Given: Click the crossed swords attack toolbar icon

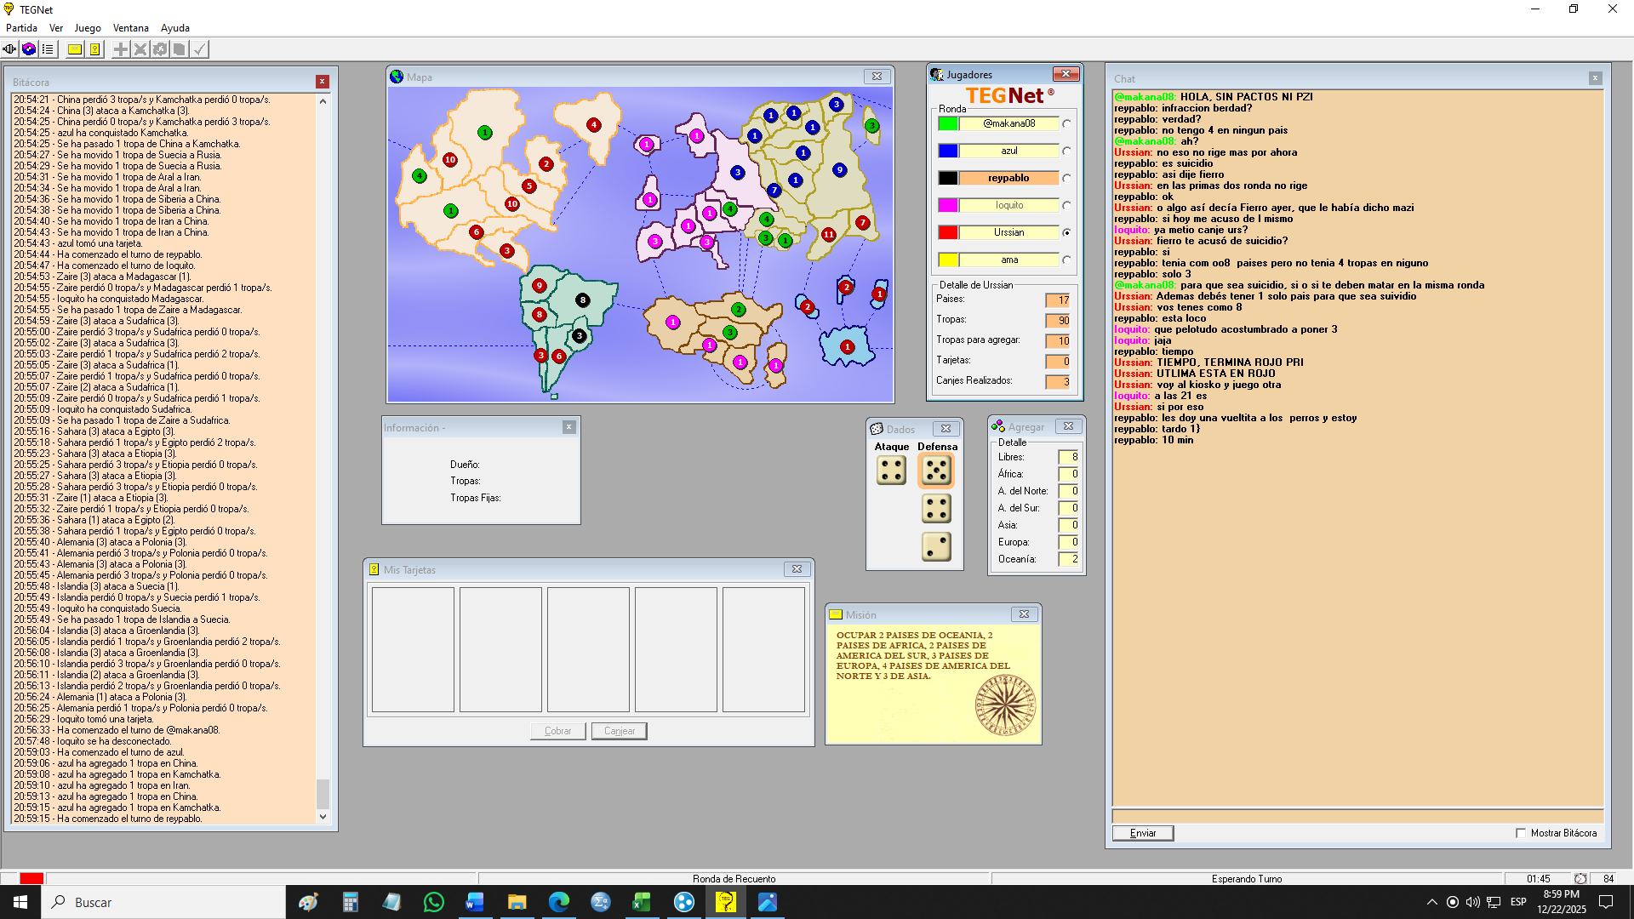Looking at the screenshot, I should [140, 49].
